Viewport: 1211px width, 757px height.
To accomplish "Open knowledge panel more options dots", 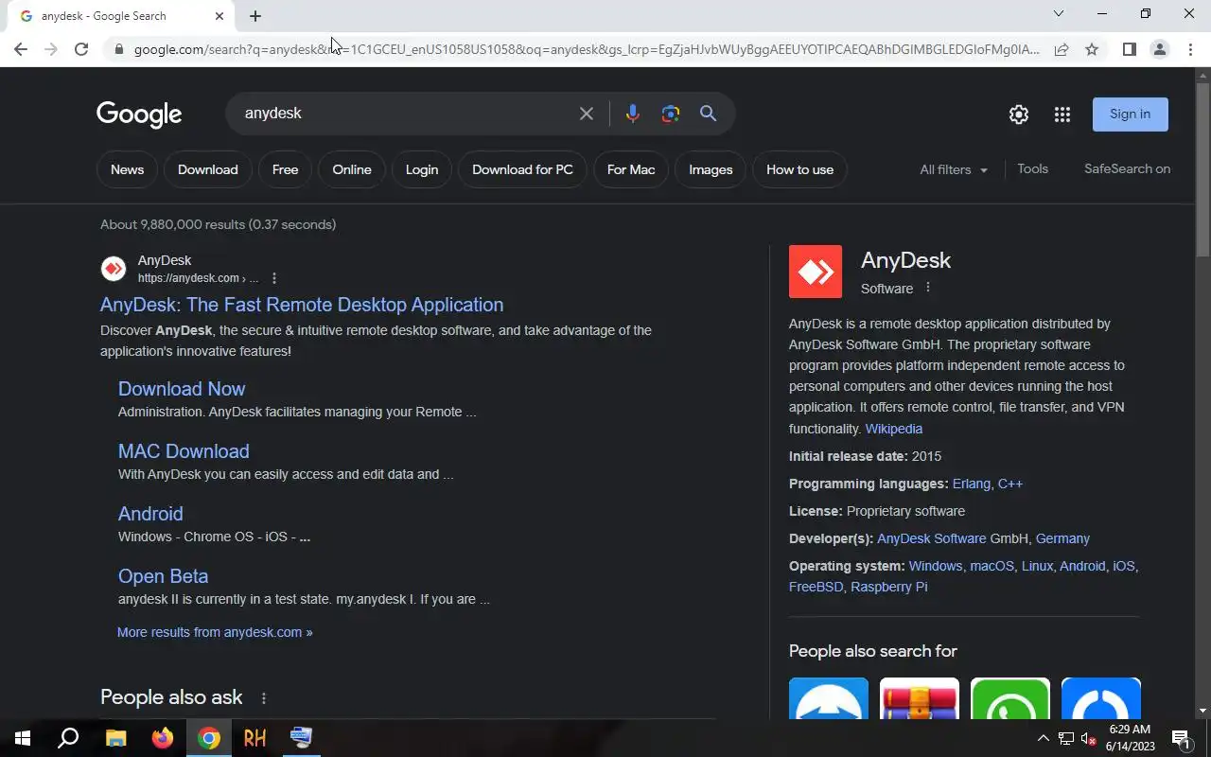I will pos(928,288).
